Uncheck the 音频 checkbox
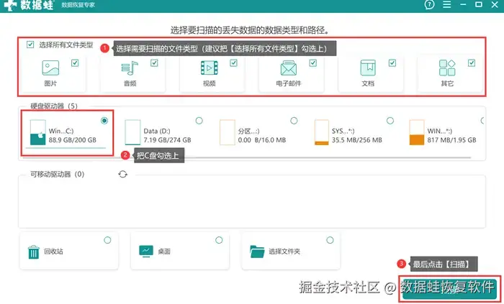Viewport: 504px width, 304px height. (x=154, y=63)
